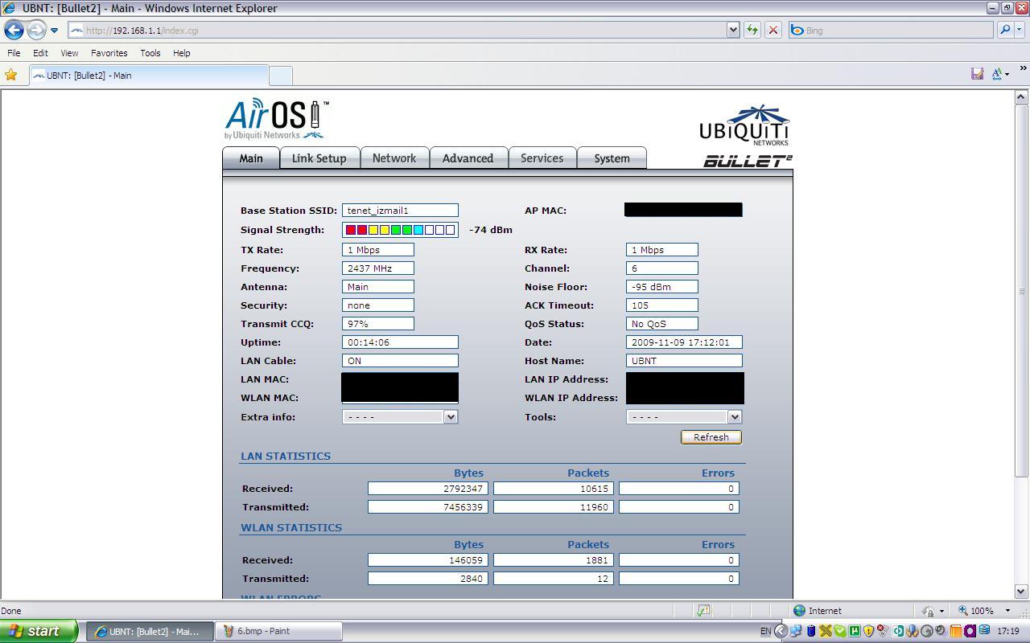Click the Internet zone globe in status bar
The image size is (1030, 643).
tap(799, 611)
